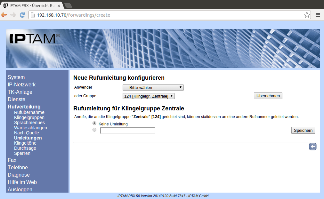Select the 'Keine Umleitung' radio button
This screenshot has width=324, height=199.
coord(94,123)
